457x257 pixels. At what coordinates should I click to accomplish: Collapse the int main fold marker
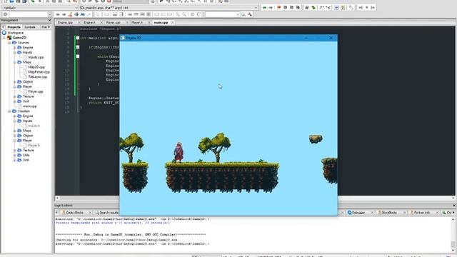(78, 38)
